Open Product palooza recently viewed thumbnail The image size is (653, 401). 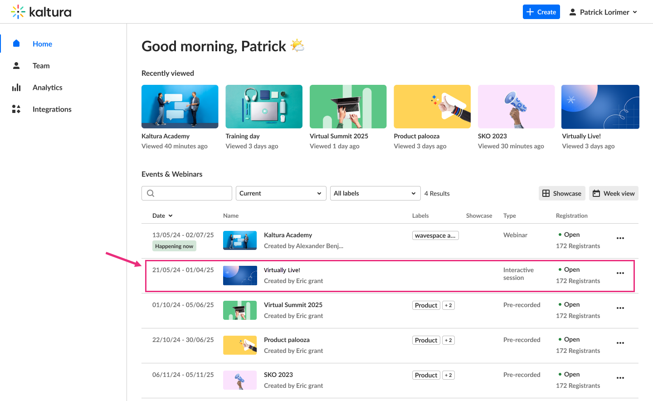coord(432,107)
